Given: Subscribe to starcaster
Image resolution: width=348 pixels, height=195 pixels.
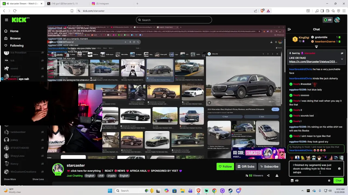Looking at the screenshot, I should point(269,167).
